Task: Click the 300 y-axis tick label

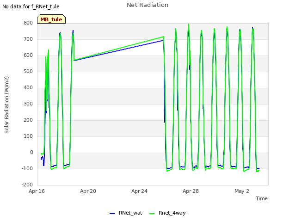Action: click(28, 104)
